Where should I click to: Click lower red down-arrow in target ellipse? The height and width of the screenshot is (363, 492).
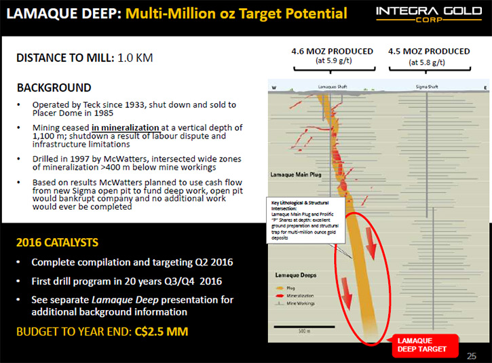(346, 293)
